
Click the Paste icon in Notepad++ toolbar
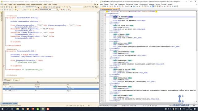click(123, 6)
